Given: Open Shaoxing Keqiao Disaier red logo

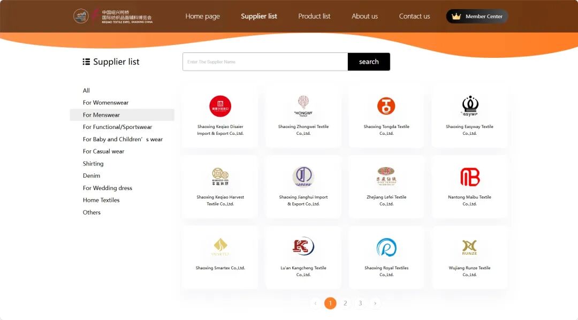Looking at the screenshot, I should point(220,106).
